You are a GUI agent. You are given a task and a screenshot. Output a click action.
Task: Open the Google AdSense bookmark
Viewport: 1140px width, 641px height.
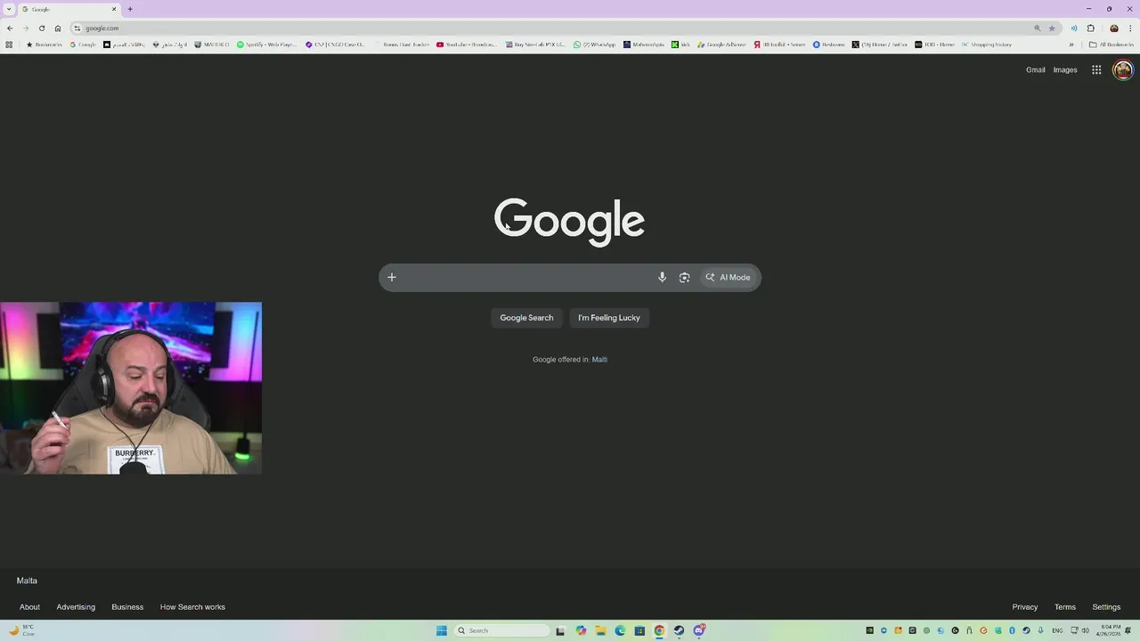pos(721,45)
